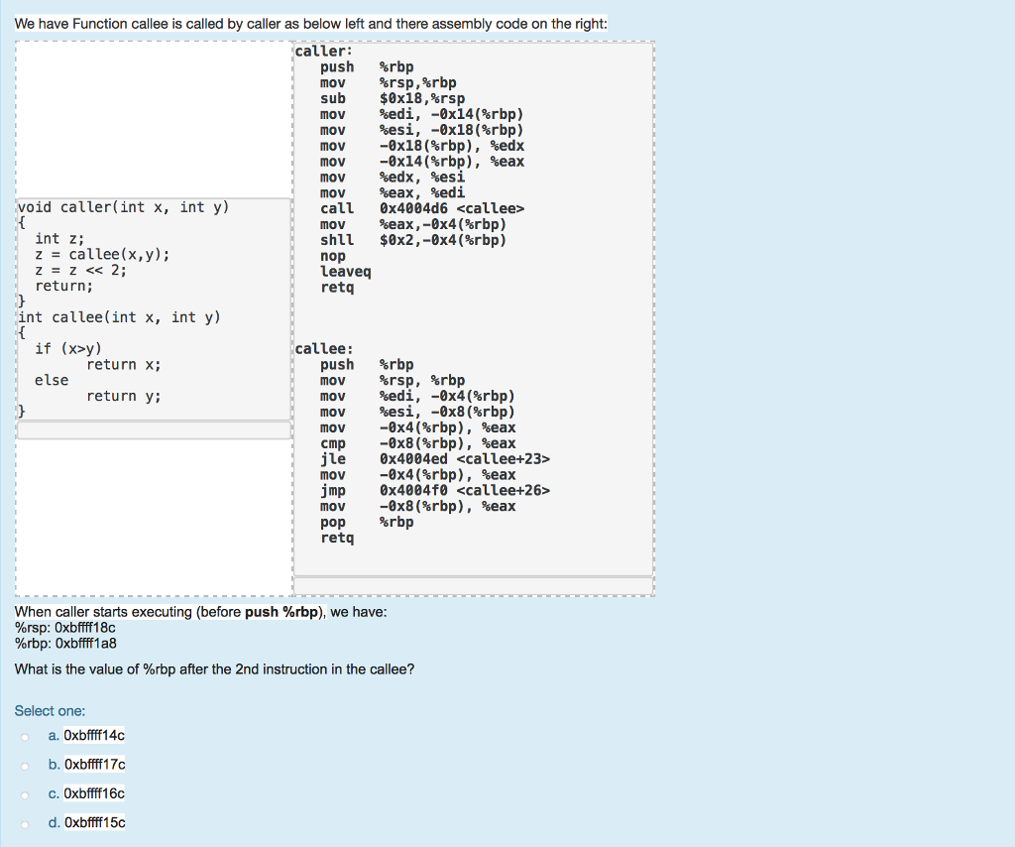The width and height of the screenshot is (1015, 847).
Task: Click the '%rsp: 0xbffff18c' value line
Action: [x=64, y=628]
